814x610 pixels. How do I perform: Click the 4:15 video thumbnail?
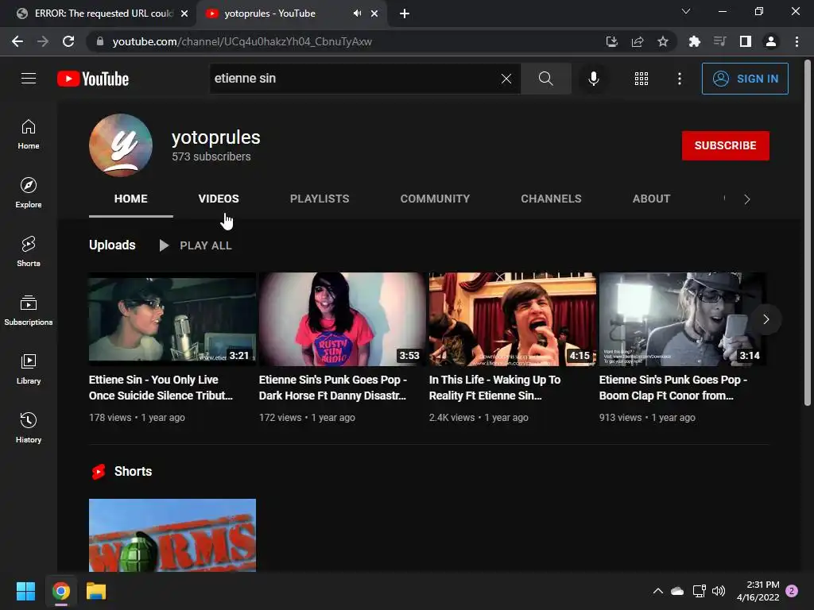pos(513,319)
